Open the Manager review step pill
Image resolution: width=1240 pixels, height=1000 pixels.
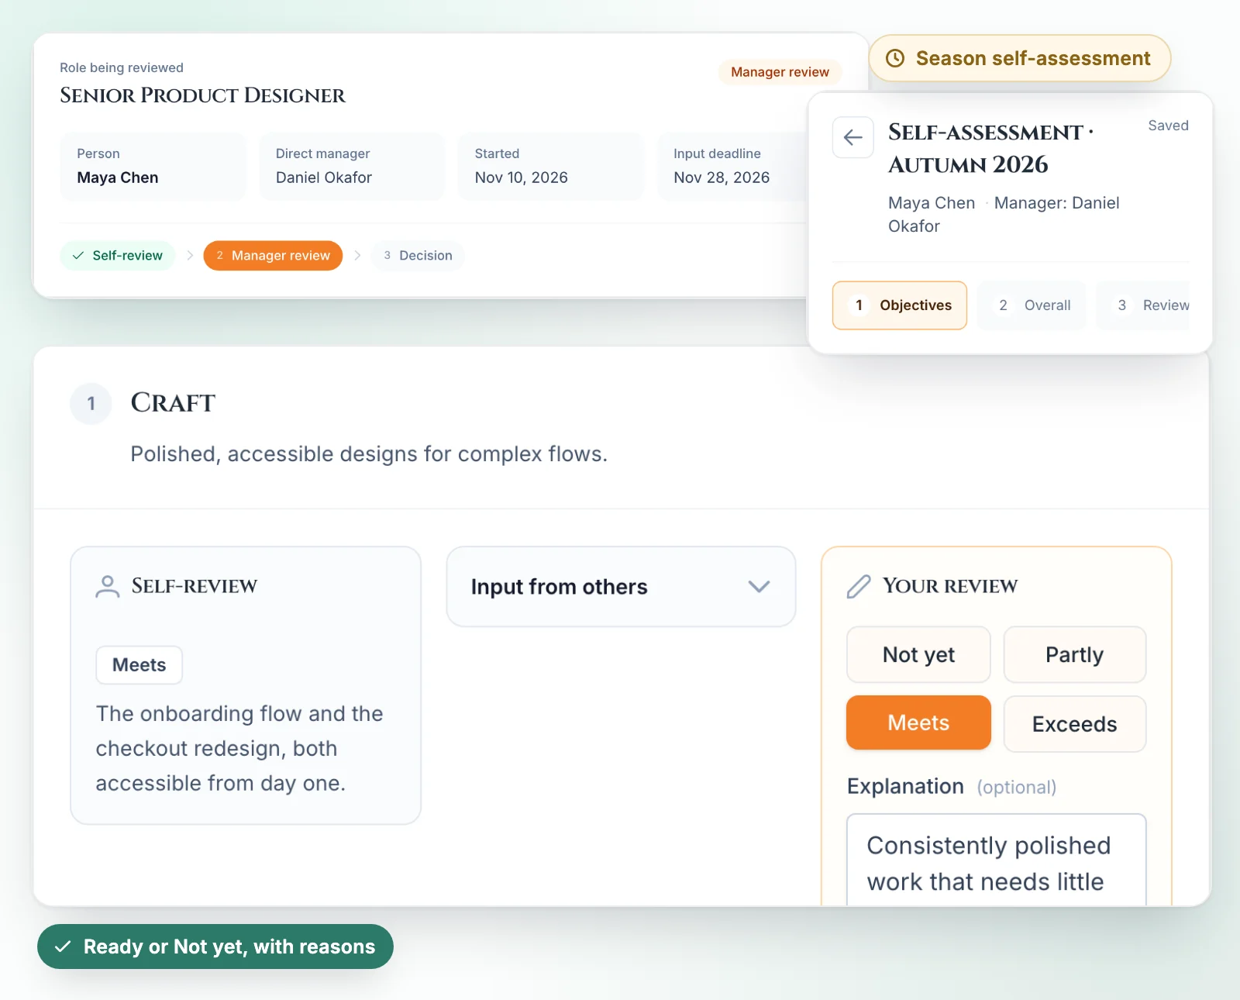click(273, 255)
